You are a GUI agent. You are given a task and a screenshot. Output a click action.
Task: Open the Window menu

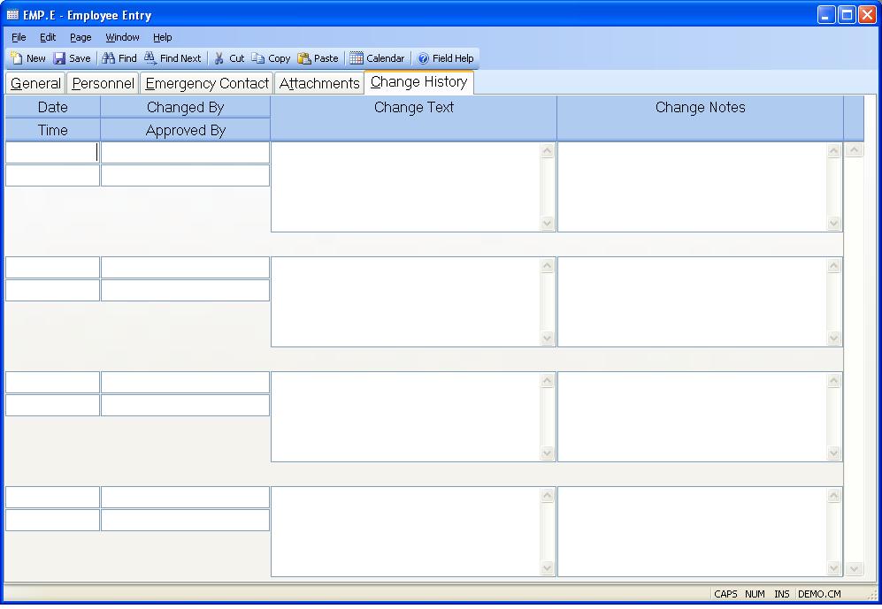coord(122,37)
